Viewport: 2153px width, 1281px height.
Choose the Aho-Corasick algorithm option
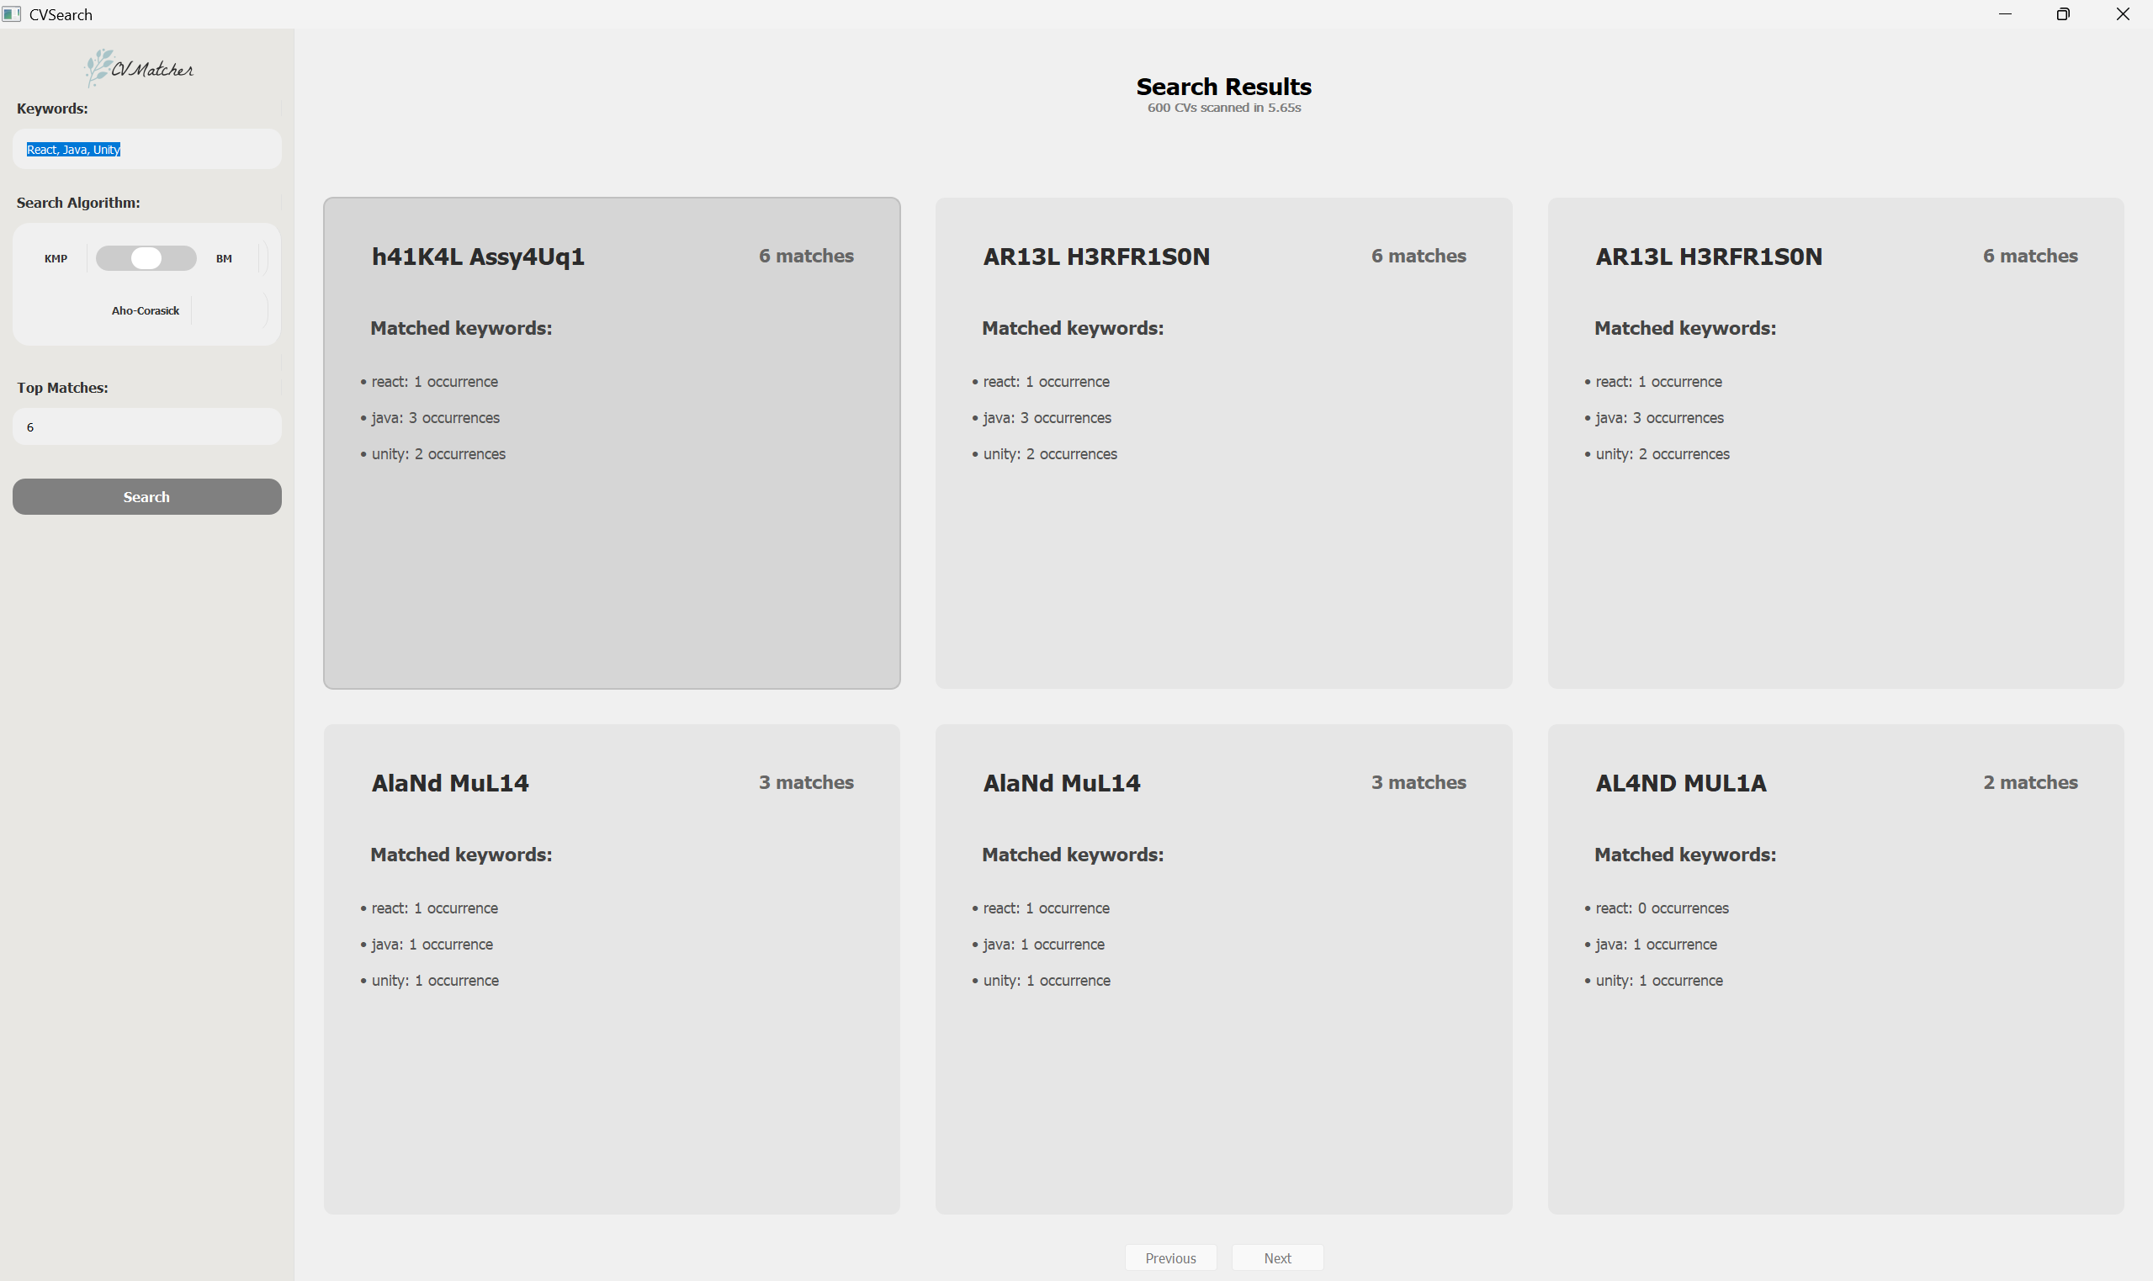pos(145,310)
